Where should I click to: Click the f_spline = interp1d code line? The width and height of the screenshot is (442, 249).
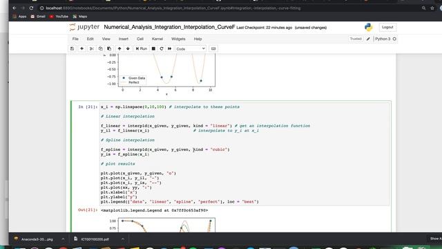tap(165, 149)
